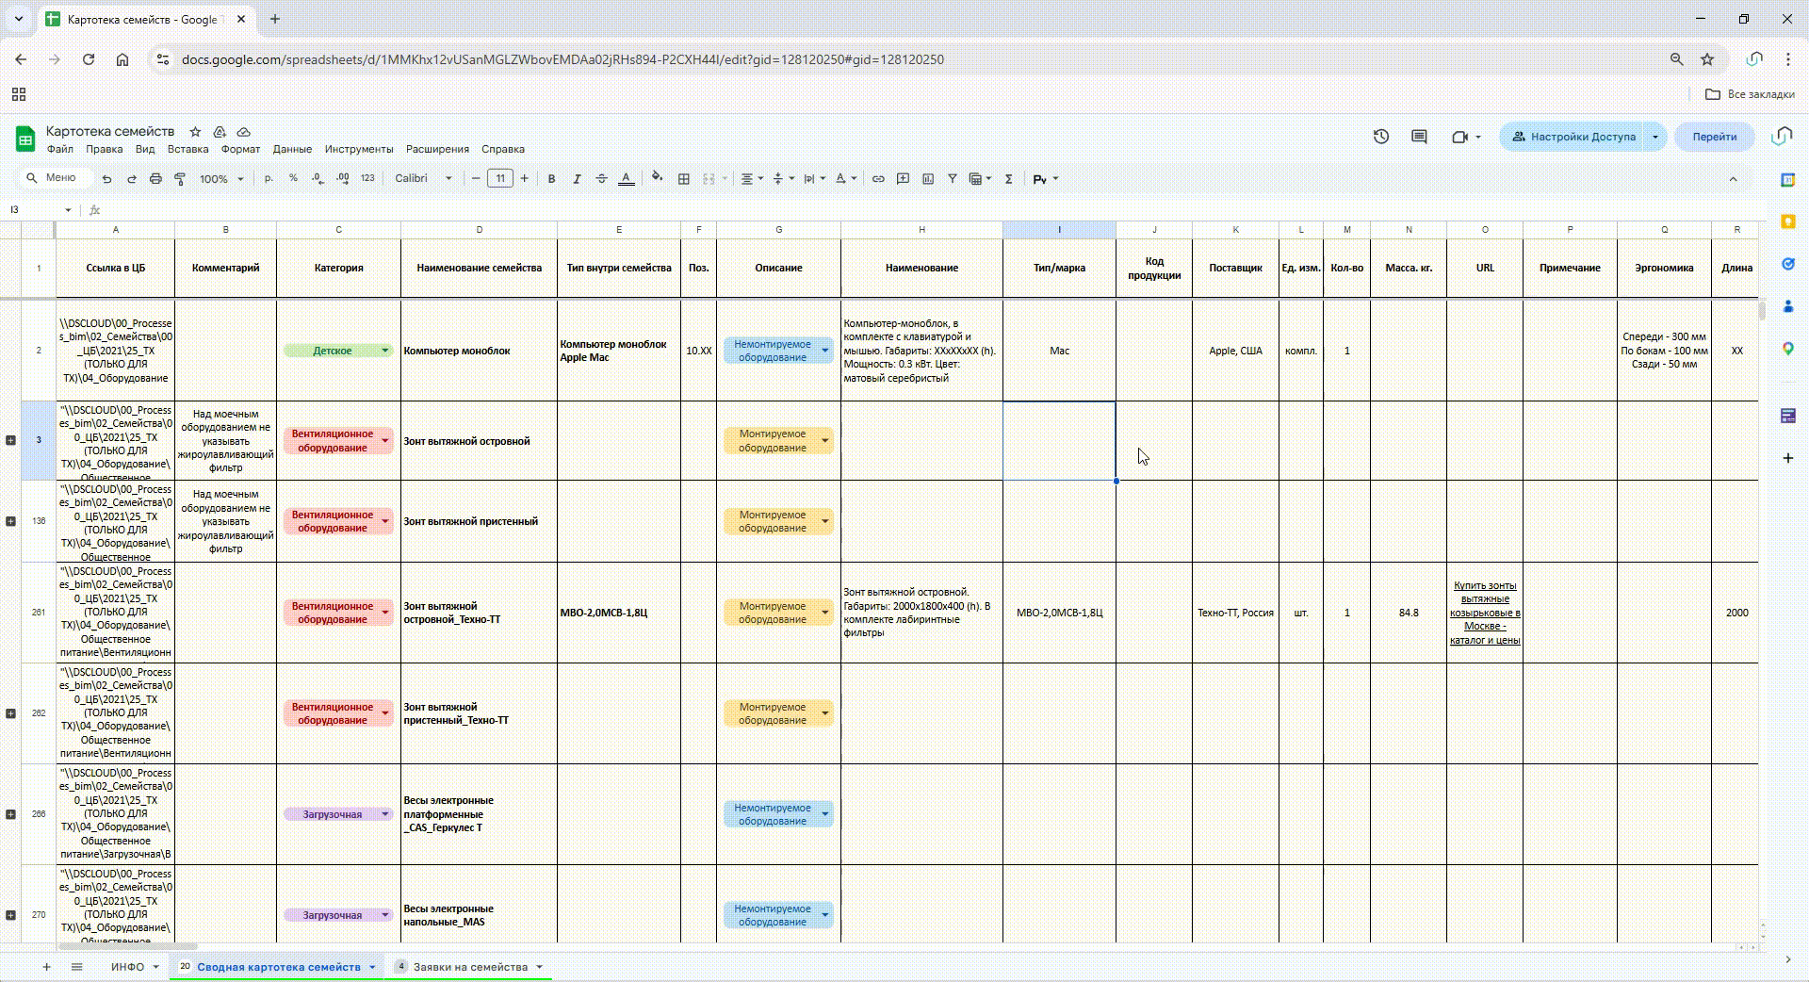Open the fill color picker
The width and height of the screenshot is (1809, 982).
657,178
